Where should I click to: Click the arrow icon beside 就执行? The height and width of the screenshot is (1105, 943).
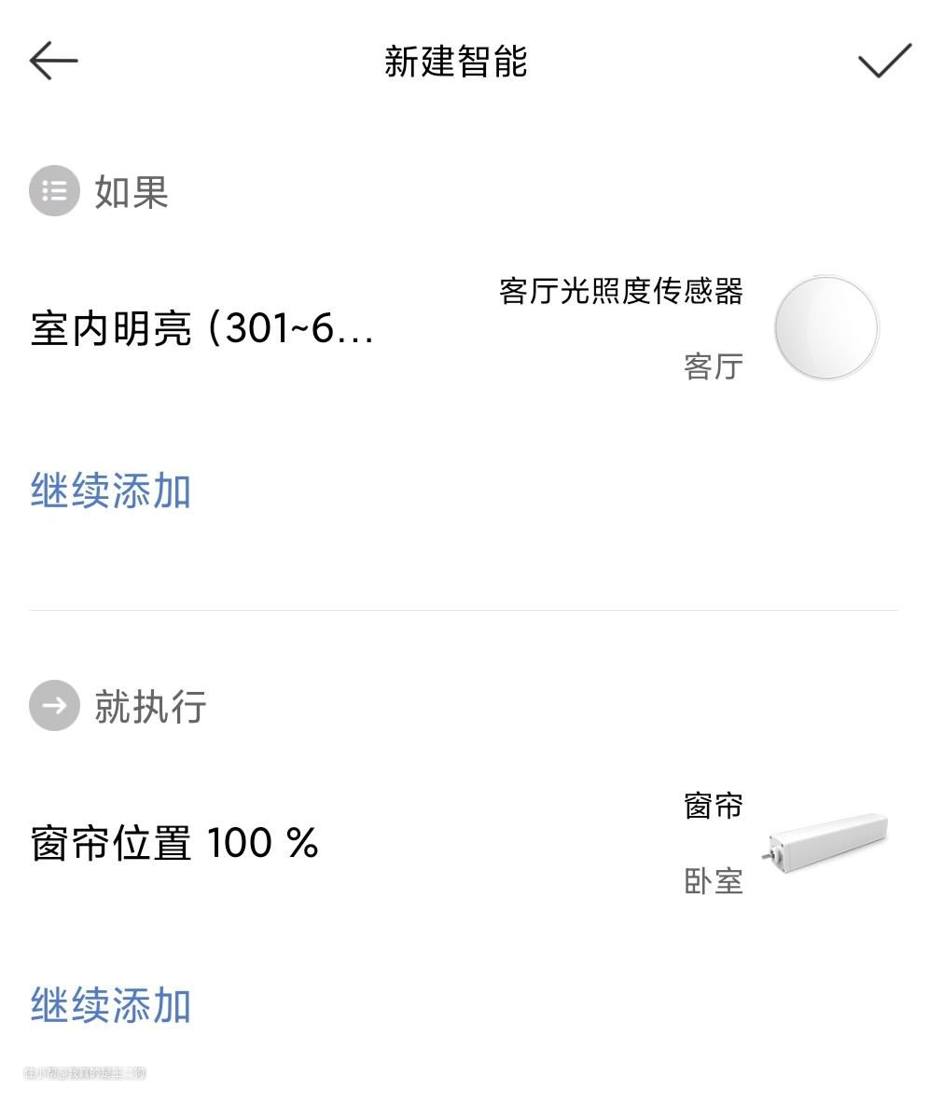pos(54,705)
